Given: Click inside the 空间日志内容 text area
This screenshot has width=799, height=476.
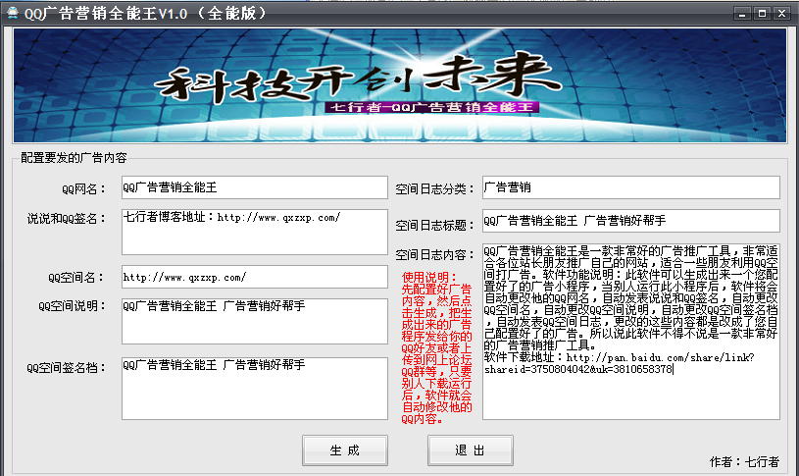Looking at the screenshot, I should click(630, 332).
